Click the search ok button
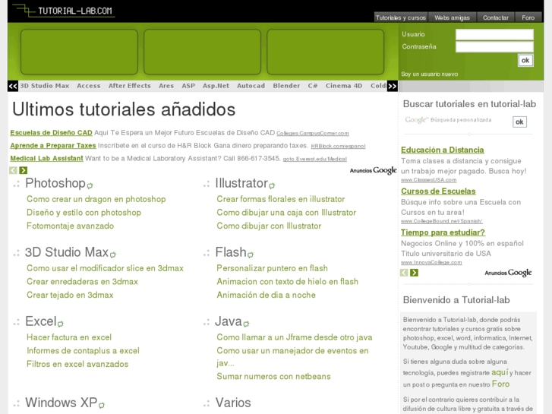Viewport: 552px width, 414px height. pyautogui.click(x=519, y=122)
